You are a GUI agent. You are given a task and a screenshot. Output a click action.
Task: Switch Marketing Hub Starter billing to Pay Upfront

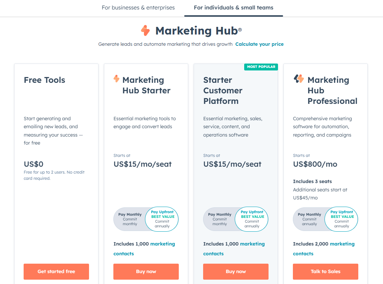(x=162, y=219)
